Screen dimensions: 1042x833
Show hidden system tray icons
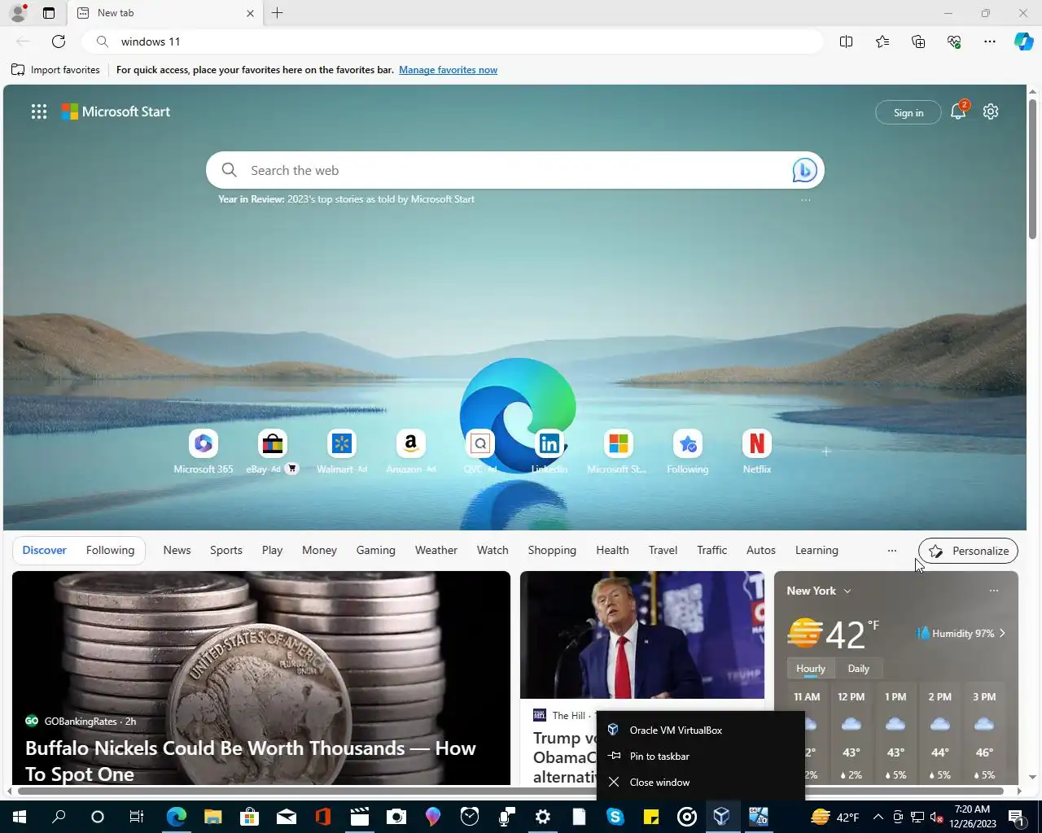878,817
